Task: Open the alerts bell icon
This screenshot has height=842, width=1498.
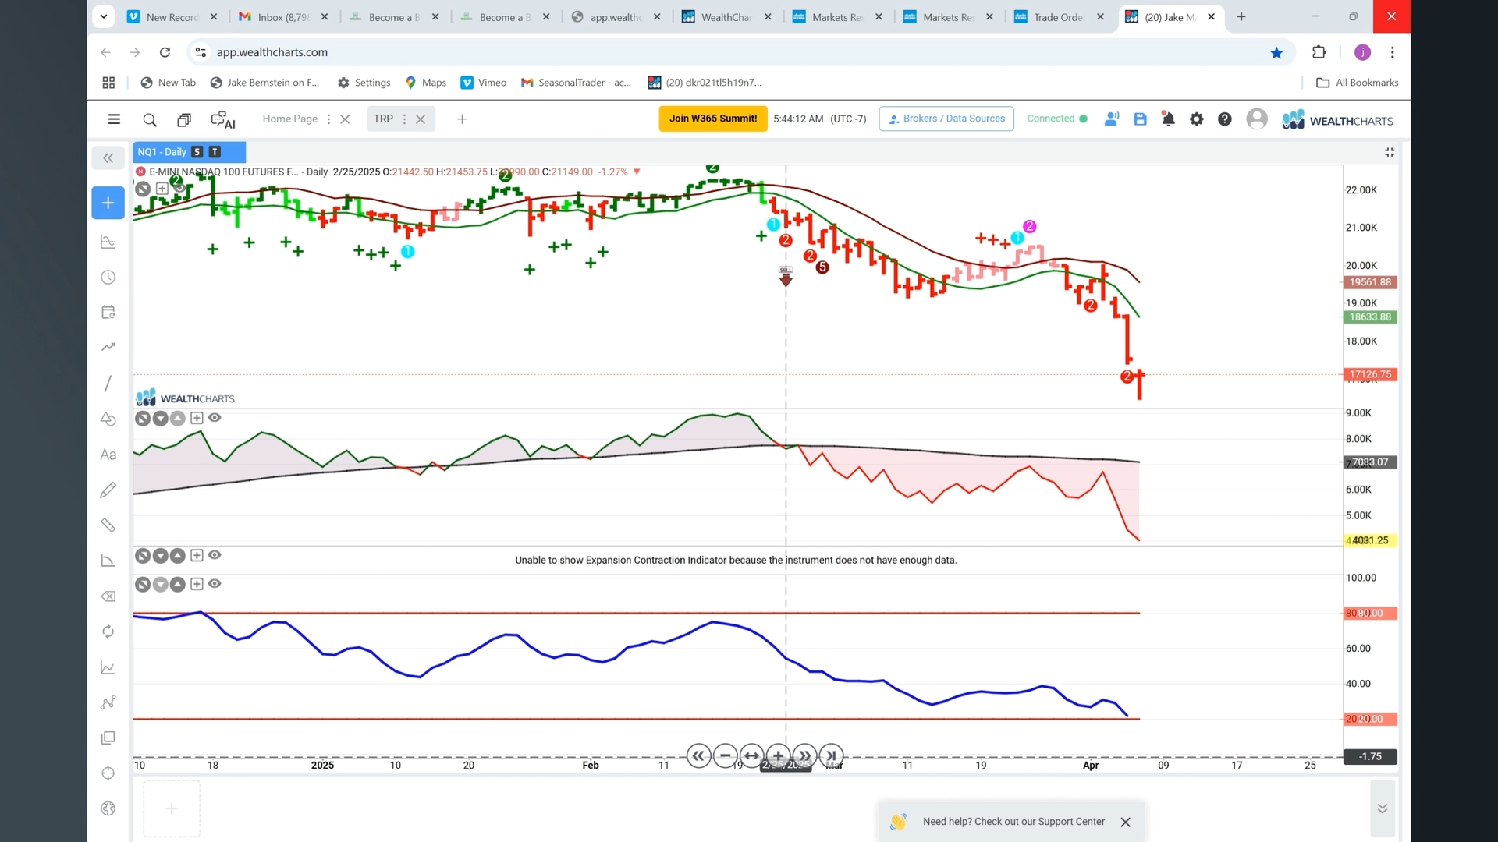Action: pyautogui.click(x=1168, y=119)
